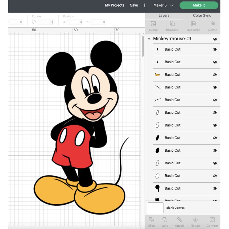Click the Blank Canvas color swatch
Viewport: 229px width, 229px height.
coord(155,208)
